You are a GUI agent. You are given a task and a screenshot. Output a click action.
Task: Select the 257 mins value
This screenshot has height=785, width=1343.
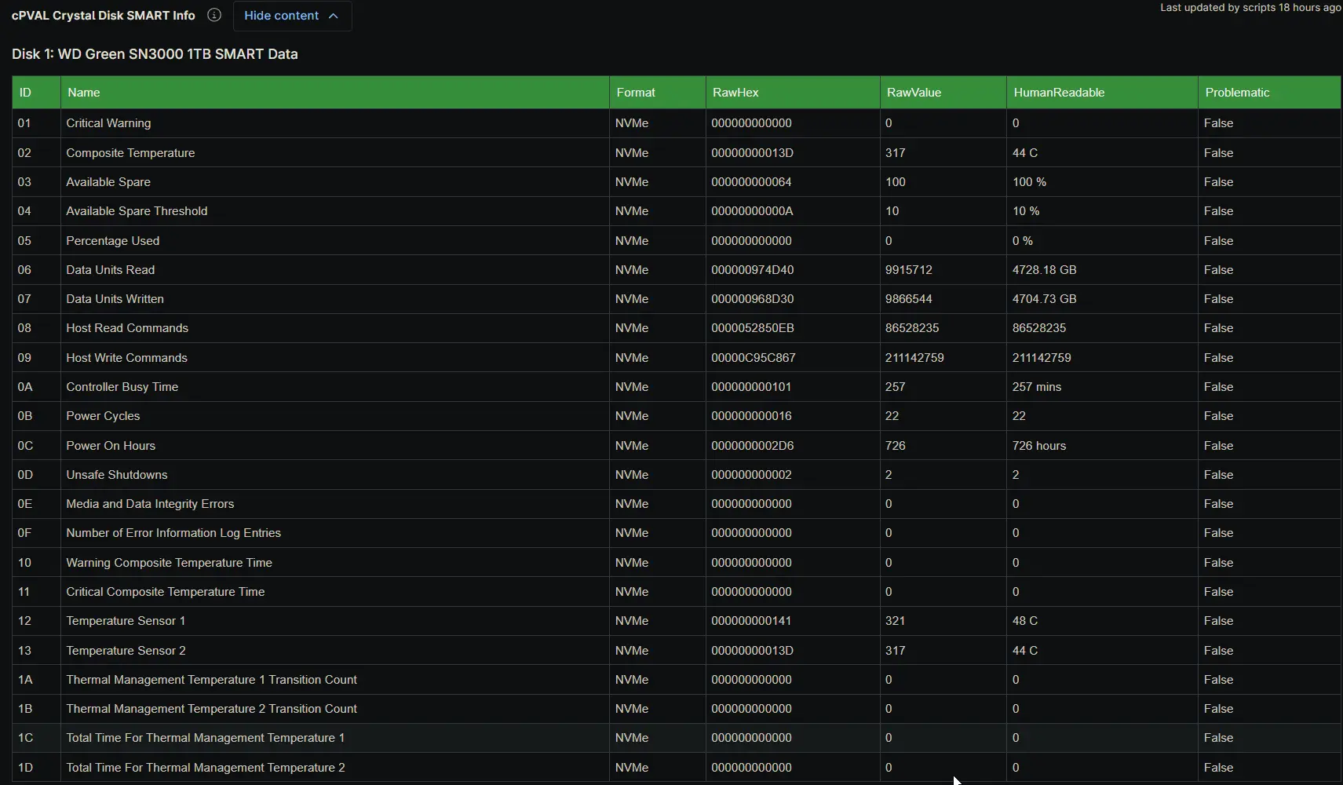click(1037, 387)
